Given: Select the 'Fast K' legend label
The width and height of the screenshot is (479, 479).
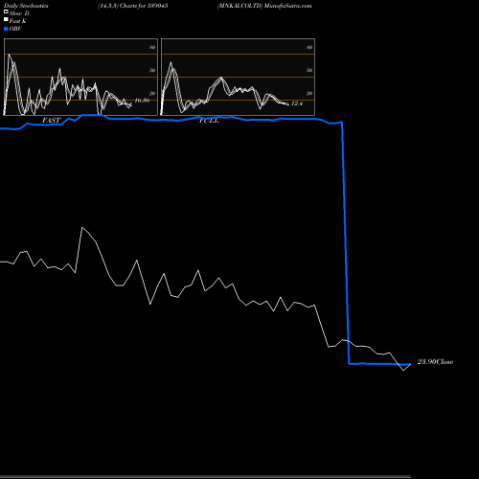Looking at the screenshot, I should (18, 21).
